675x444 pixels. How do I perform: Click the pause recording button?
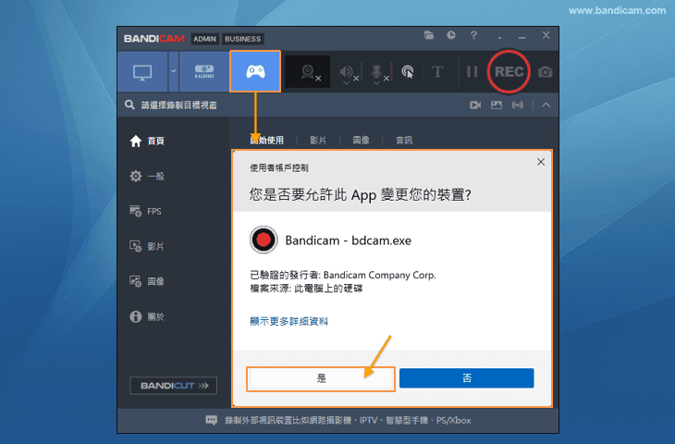(472, 72)
